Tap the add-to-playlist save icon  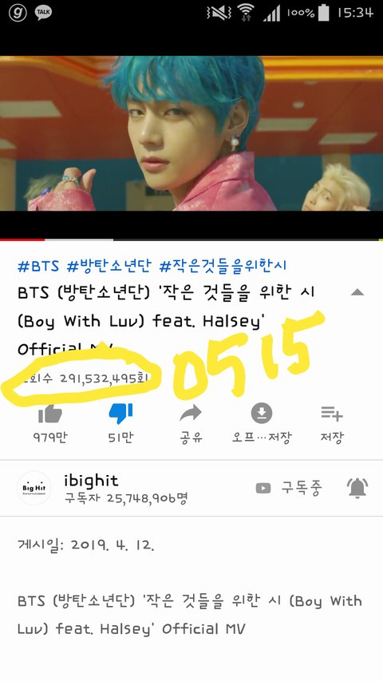click(x=332, y=414)
